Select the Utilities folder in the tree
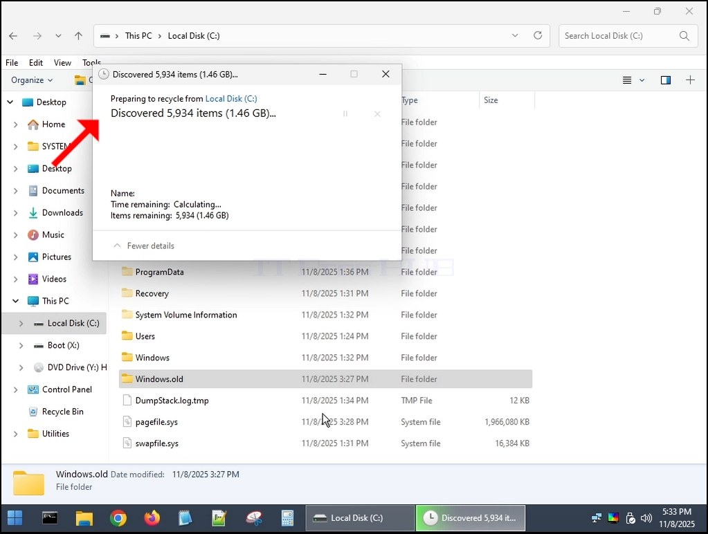Image resolution: width=708 pixels, height=534 pixels. tap(55, 433)
